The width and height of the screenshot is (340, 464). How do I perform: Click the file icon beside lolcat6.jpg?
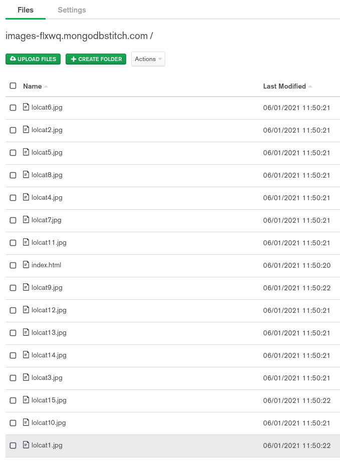pyautogui.click(x=26, y=107)
